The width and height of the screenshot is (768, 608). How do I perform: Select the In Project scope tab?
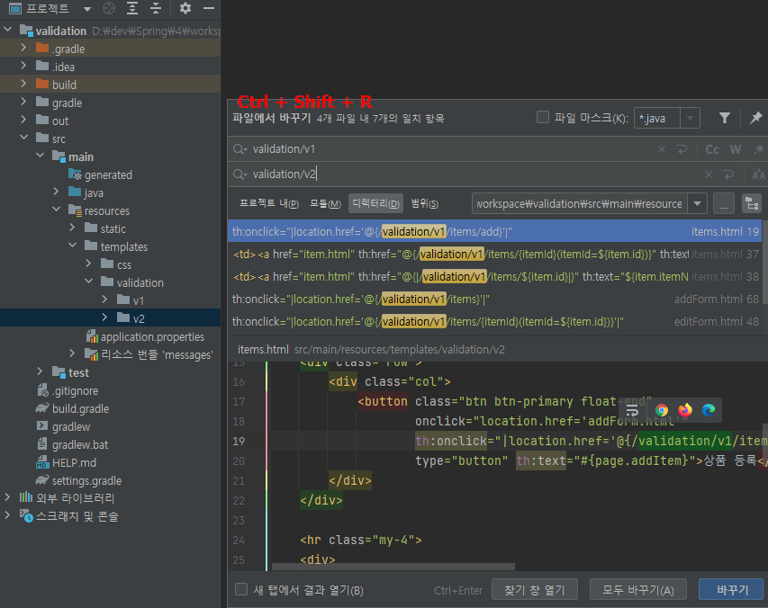pos(269,203)
